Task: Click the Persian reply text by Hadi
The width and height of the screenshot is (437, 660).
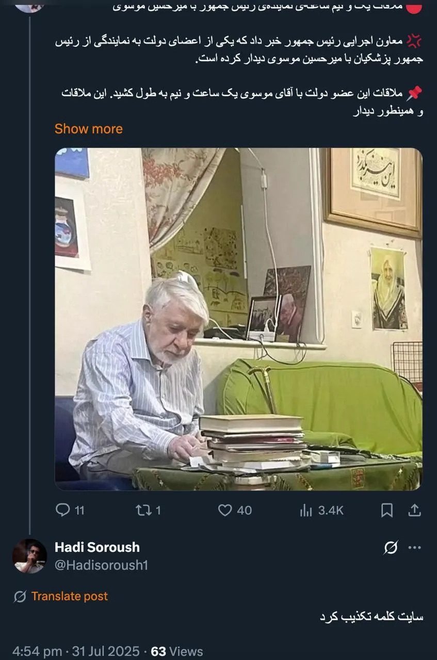Action: coord(371,617)
